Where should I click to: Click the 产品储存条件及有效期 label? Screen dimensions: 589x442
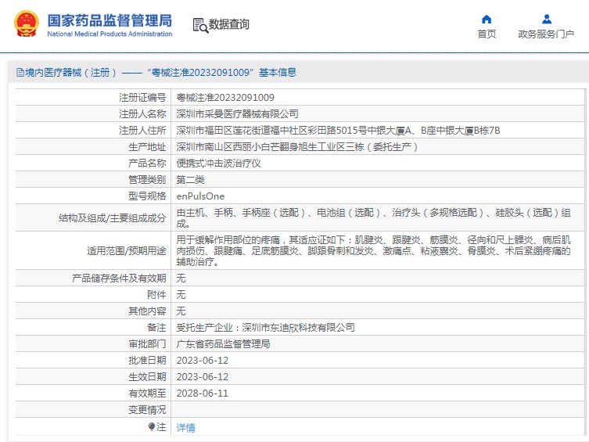tap(119, 278)
